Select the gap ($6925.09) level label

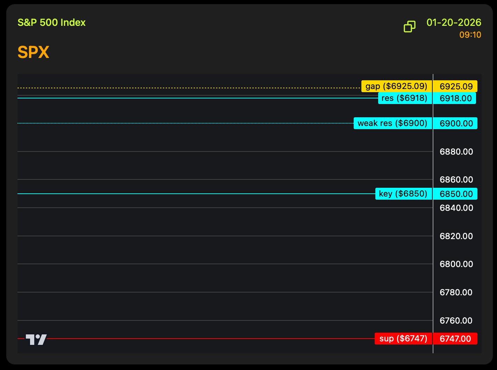[396, 86]
